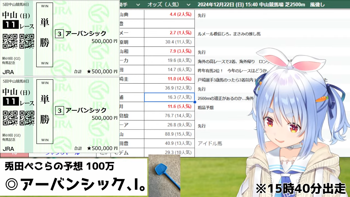Select the 先行 comment in the 36.9 odds row
Viewport: 350px width, 197px height.
[x=202, y=89]
